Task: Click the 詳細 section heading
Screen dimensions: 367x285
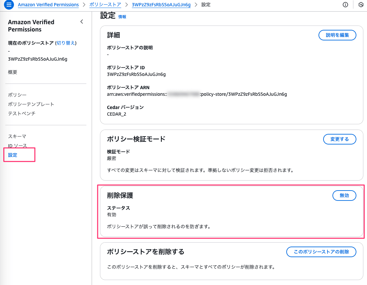Action: click(x=114, y=35)
